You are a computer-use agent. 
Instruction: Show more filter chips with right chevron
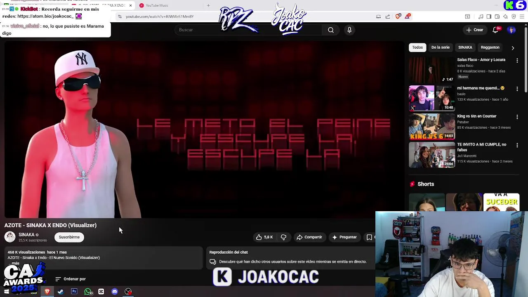click(x=513, y=48)
